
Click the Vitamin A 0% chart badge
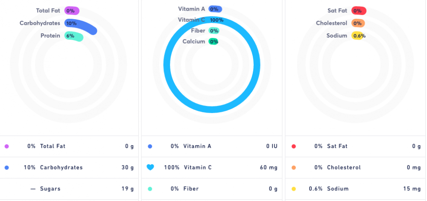pos(215,9)
